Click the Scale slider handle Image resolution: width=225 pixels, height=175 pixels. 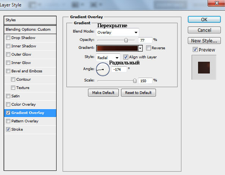pos(135,81)
